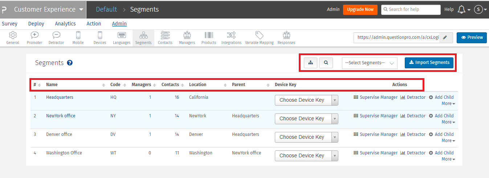Screen dimensions: 489x178
Task: Click the Search for help field
Action: (x=411, y=9)
